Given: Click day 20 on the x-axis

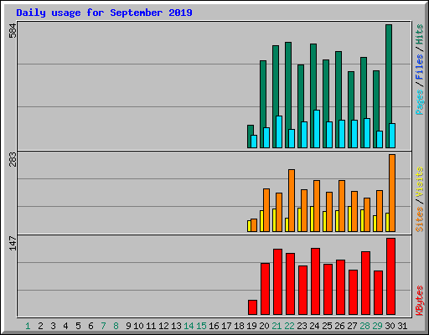Looking at the screenshot, I should pos(264,326).
